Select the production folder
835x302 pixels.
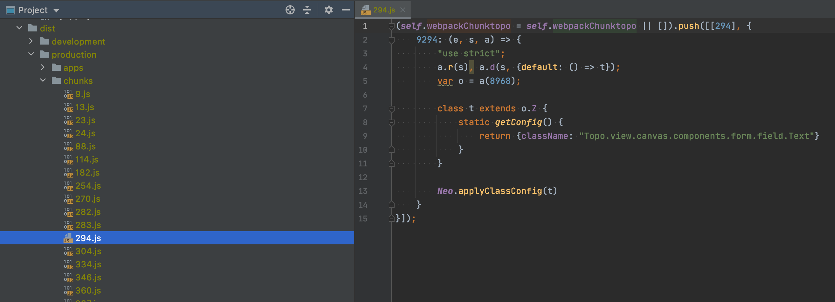pos(74,55)
